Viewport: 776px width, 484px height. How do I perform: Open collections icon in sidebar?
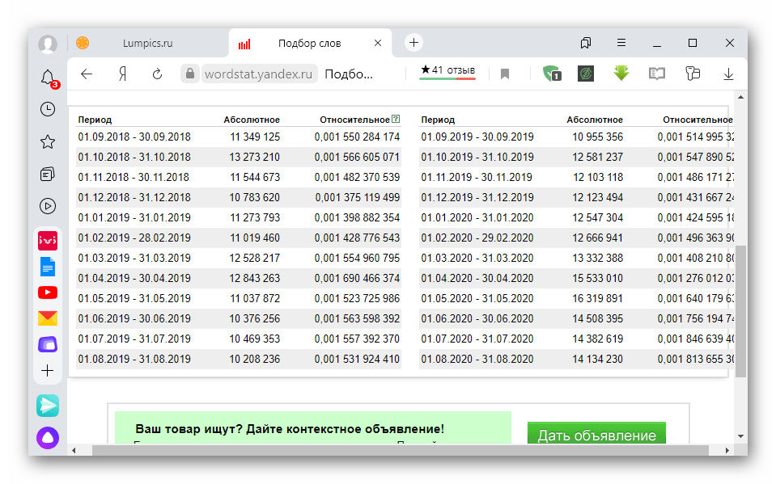[x=48, y=174]
